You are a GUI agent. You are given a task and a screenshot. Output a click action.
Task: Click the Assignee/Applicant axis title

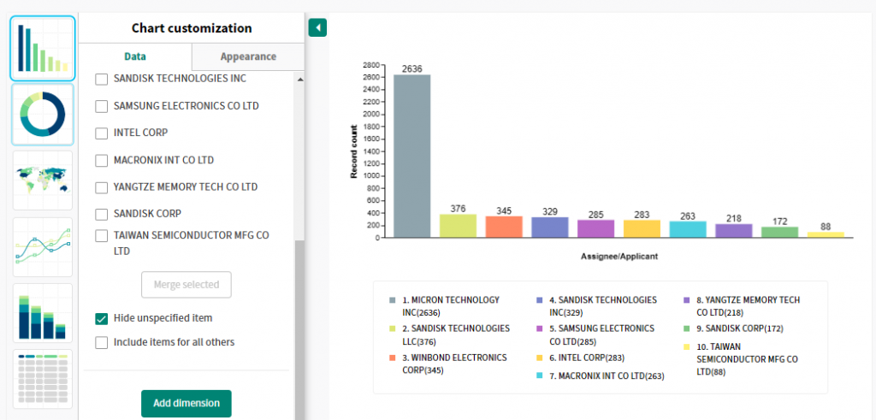[619, 257]
